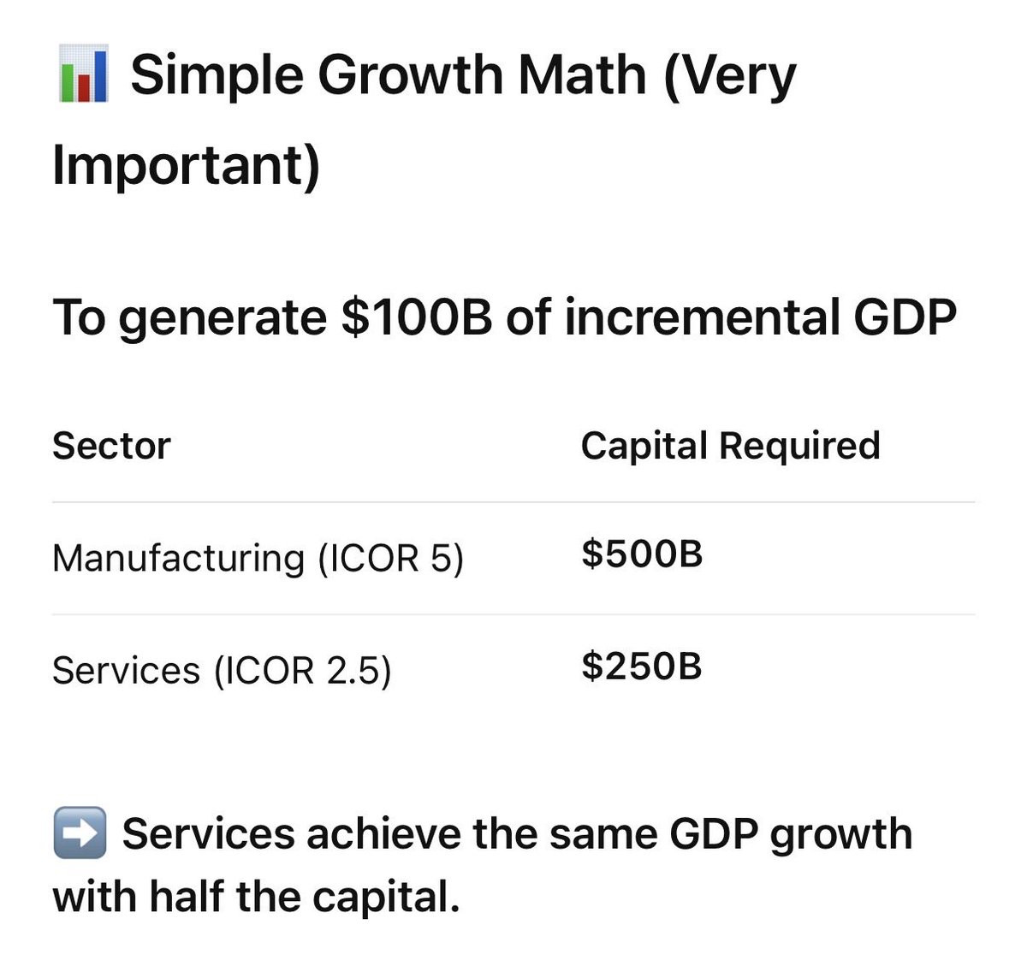Click the '$500B' capital value

click(x=642, y=554)
